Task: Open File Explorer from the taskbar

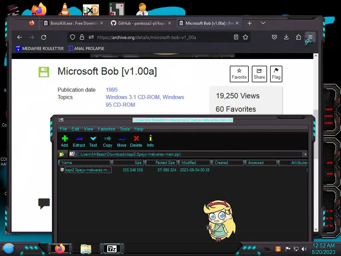Action: [86, 249]
